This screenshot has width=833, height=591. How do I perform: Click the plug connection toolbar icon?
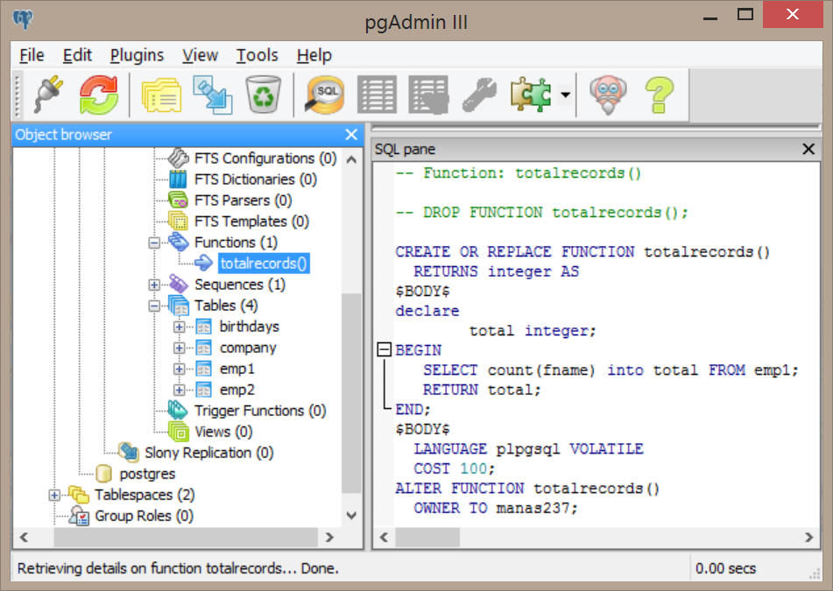click(x=47, y=94)
